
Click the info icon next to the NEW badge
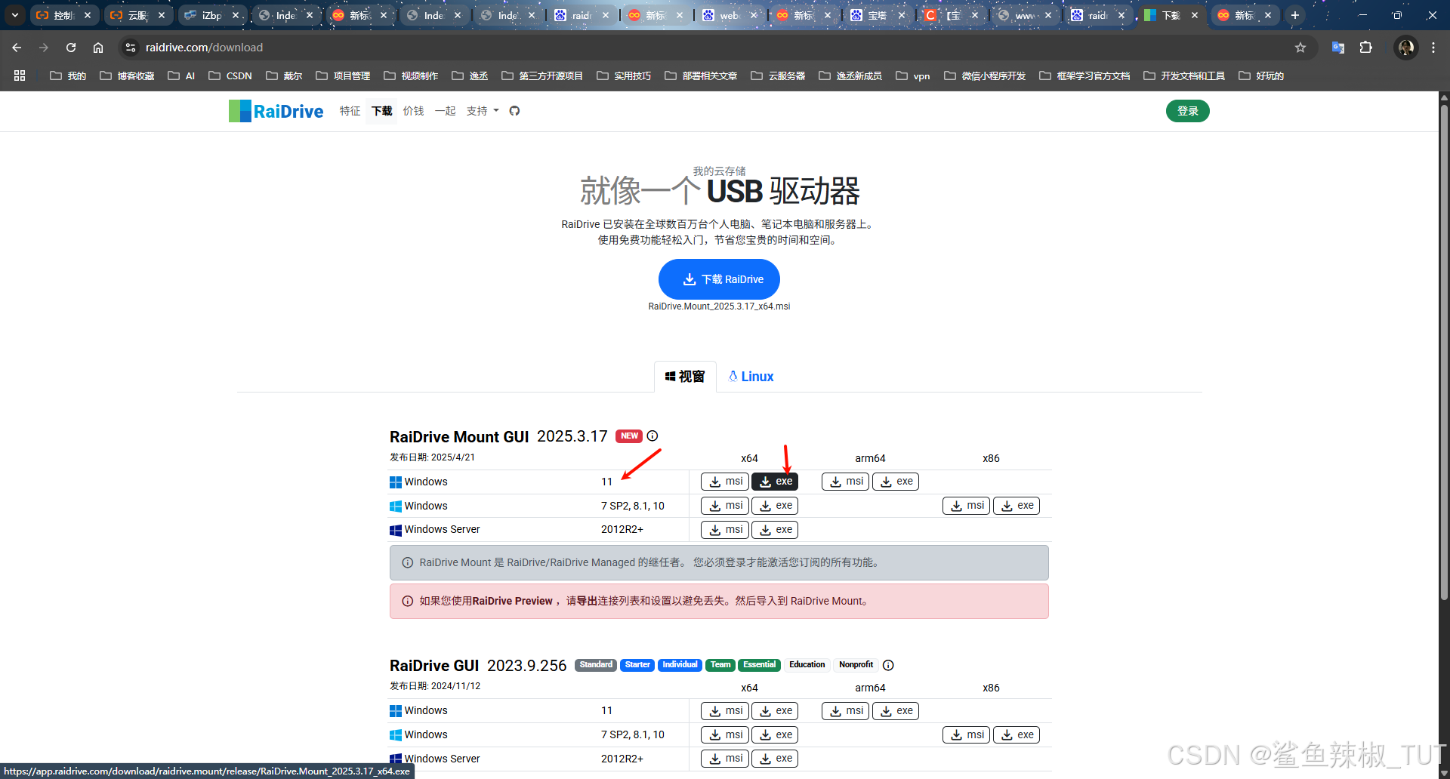click(x=652, y=436)
